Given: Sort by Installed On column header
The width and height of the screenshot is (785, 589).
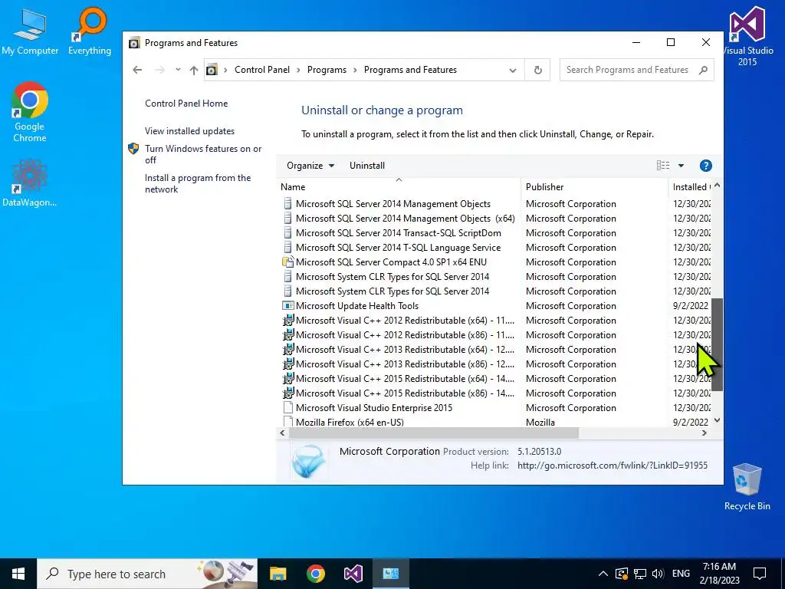Looking at the screenshot, I should coord(690,186).
